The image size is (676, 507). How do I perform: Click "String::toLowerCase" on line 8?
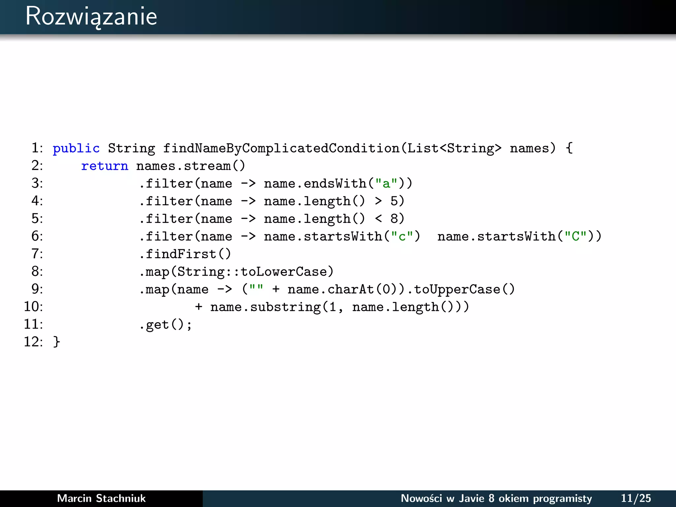252,272
